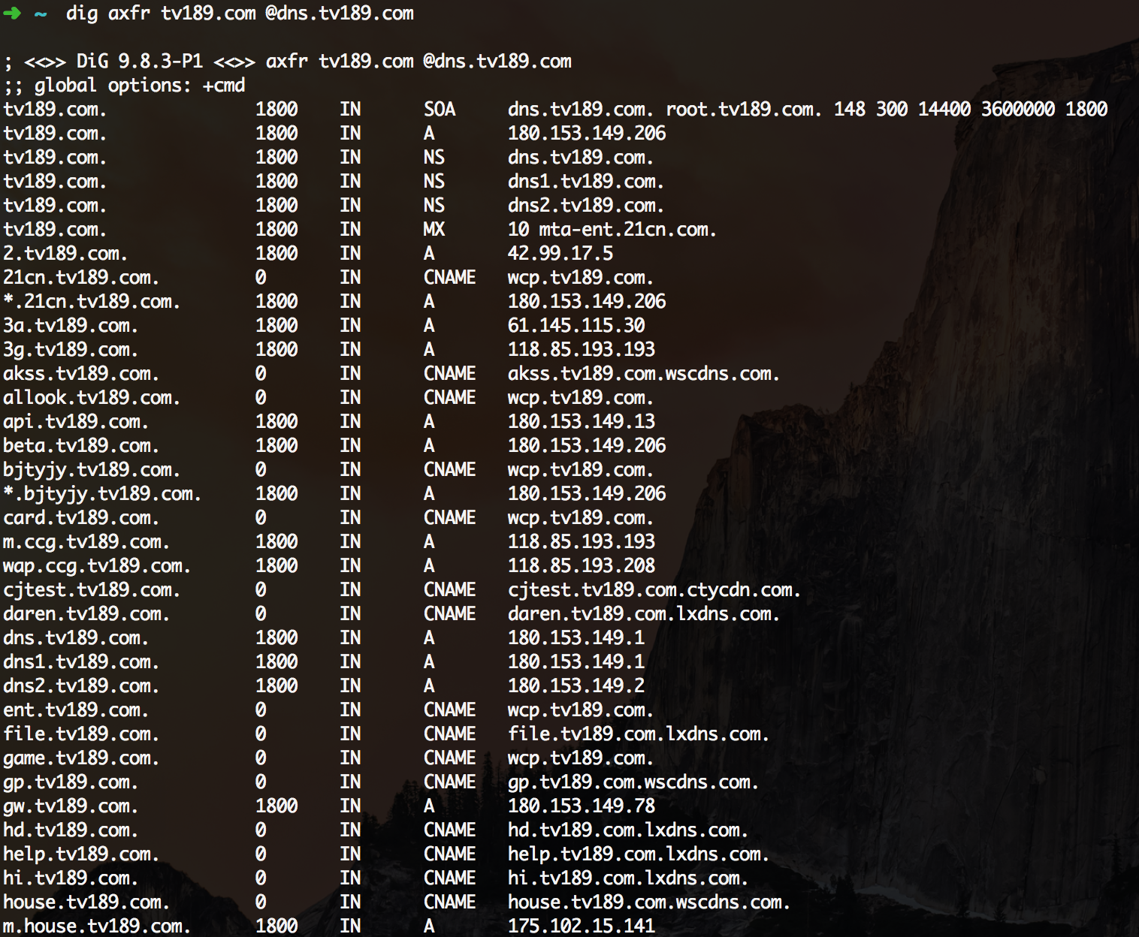Screen dimensions: 1139x937
Task: Click the dig axfr command text
Action: [x=240, y=14]
